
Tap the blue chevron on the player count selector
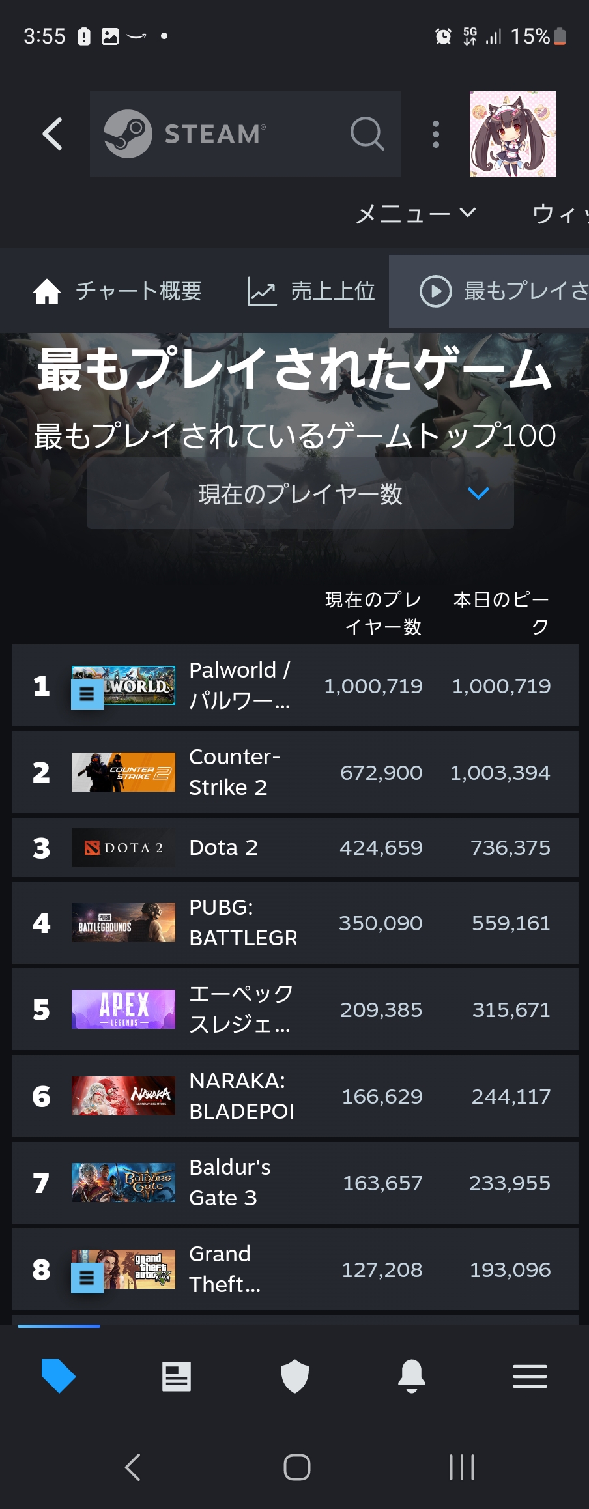click(478, 494)
